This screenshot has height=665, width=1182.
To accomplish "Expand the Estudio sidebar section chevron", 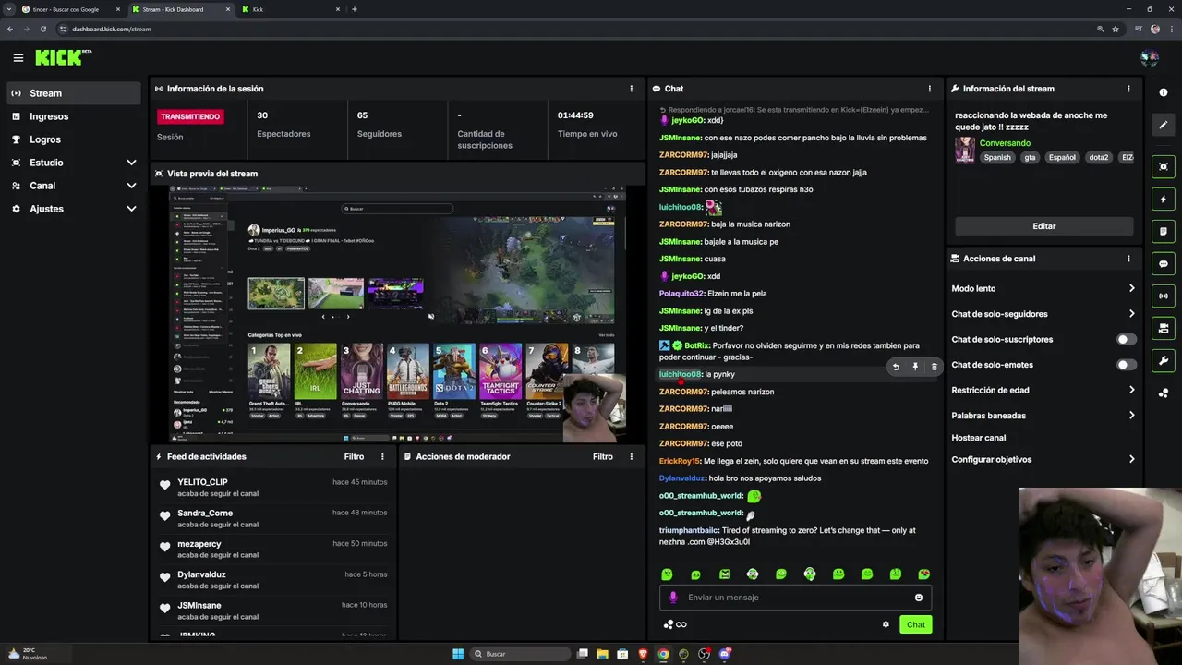I will [x=131, y=163].
